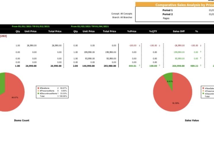
Task: Click up arrow beside green 100.00 in %QTY
Action: click(159, 66)
